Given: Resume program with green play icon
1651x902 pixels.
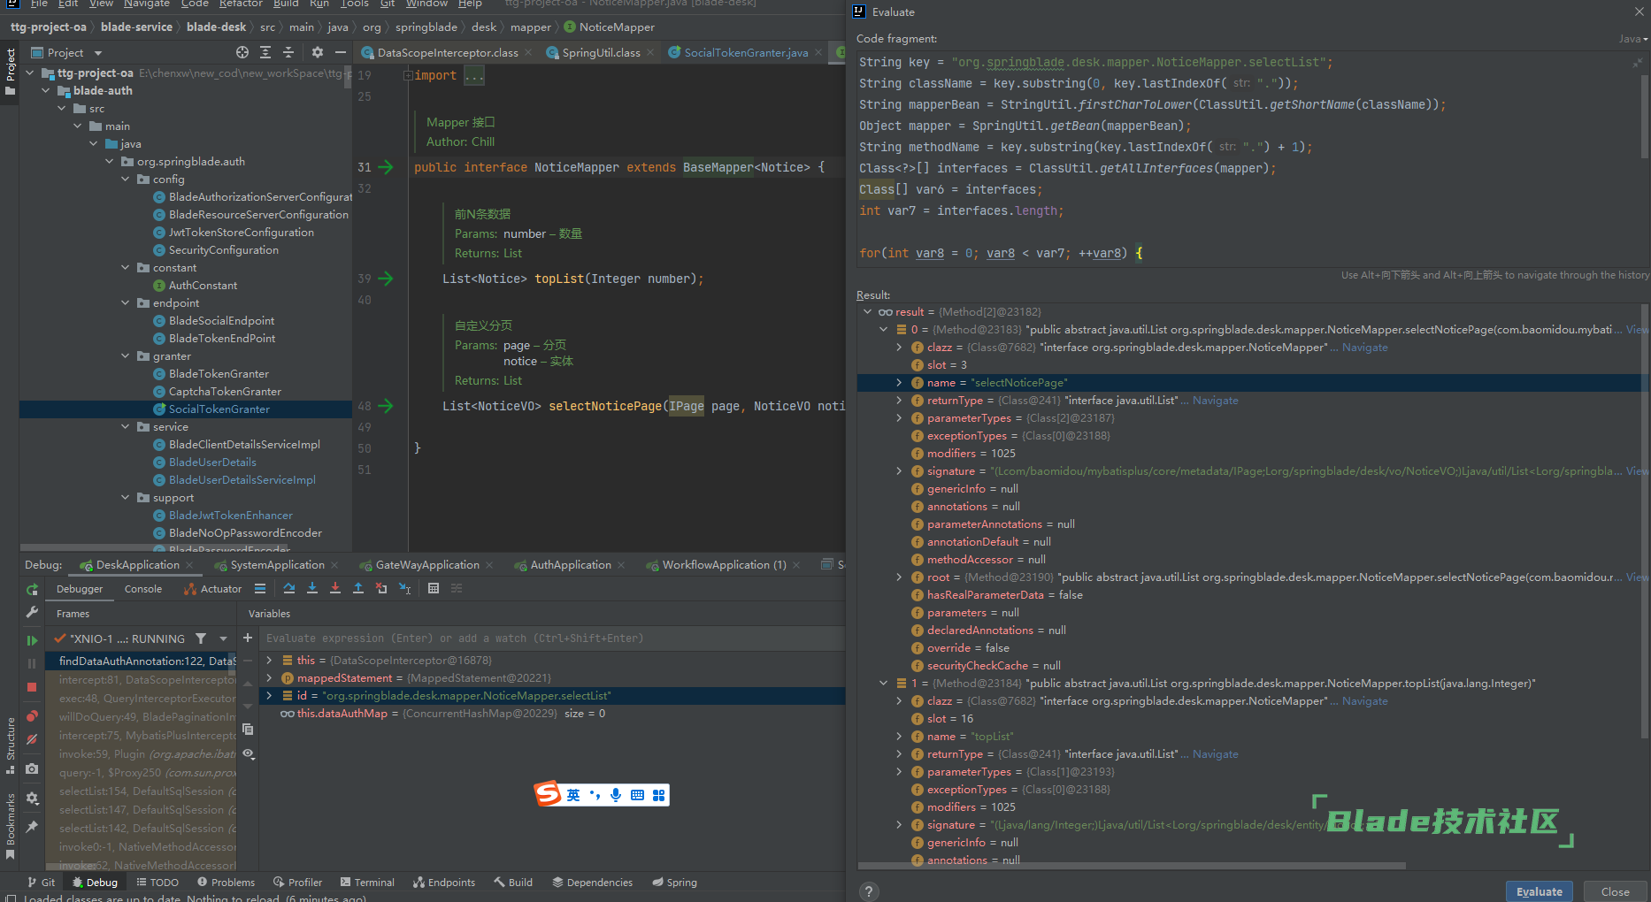Looking at the screenshot, I should pyautogui.click(x=32, y=640).
